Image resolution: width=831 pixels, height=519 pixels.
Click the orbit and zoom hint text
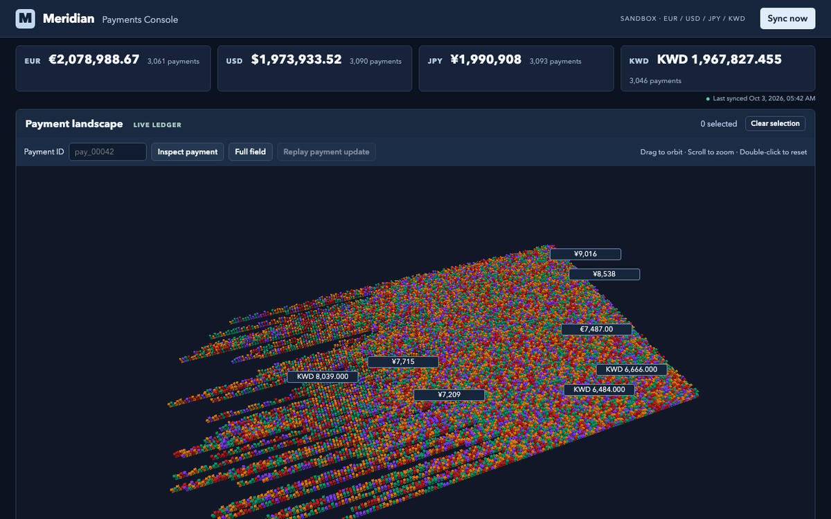724,152
